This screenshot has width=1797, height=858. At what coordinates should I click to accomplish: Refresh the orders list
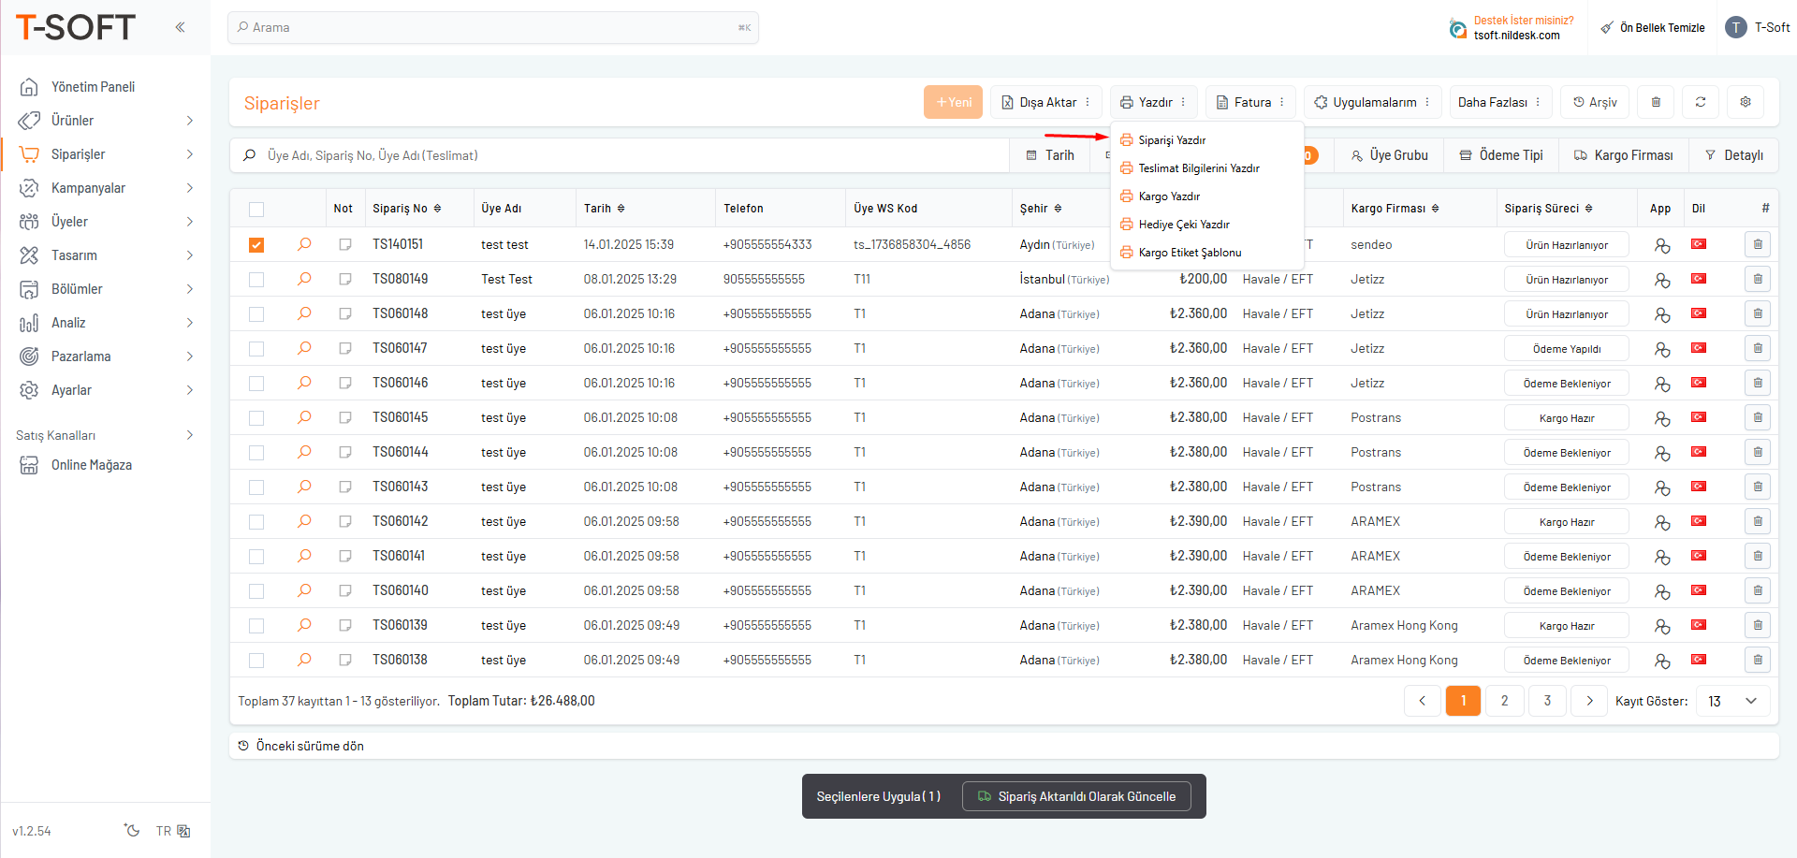tap(1701, 102)
